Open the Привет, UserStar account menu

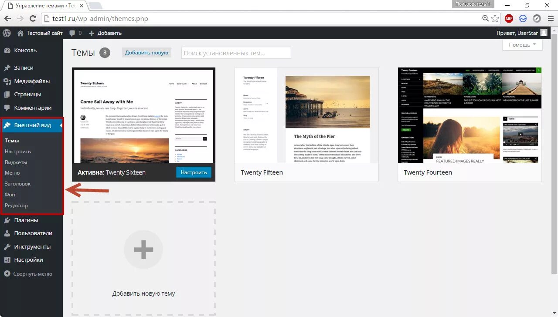(x=522, y=33)
